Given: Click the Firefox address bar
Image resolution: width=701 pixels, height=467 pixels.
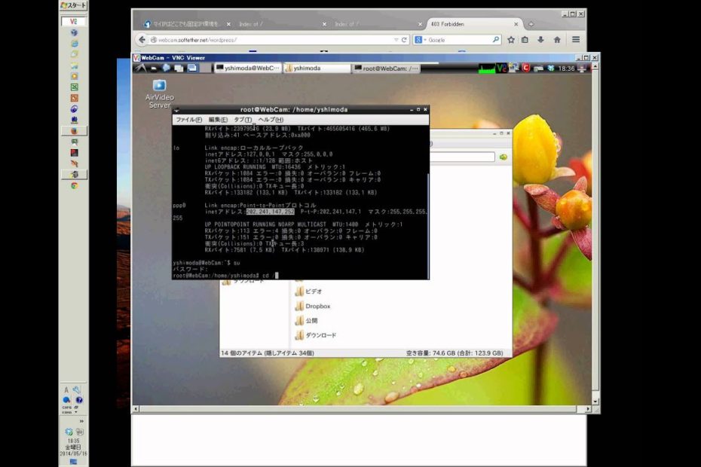Looking at the screenshot, I should tap(271, 39).
